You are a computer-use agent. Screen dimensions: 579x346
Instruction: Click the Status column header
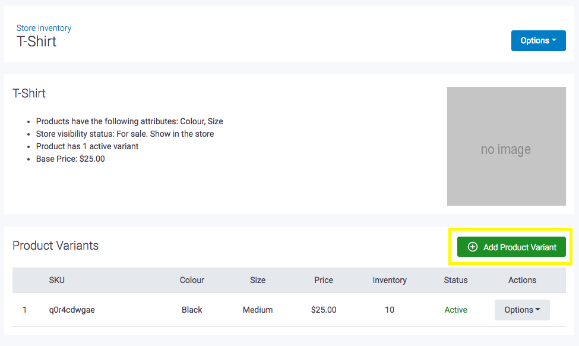click(455, 280)
